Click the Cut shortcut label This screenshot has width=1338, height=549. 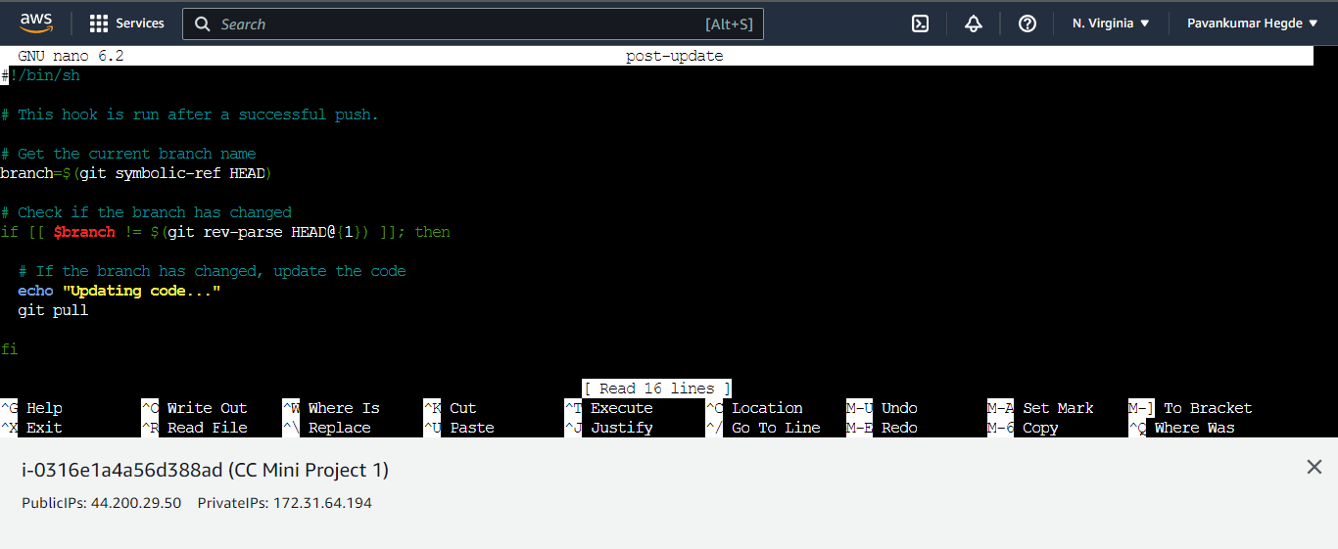[462, 408]
